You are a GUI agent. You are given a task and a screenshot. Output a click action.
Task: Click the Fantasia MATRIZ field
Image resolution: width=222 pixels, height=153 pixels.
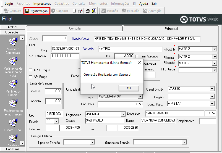point(130,49)
